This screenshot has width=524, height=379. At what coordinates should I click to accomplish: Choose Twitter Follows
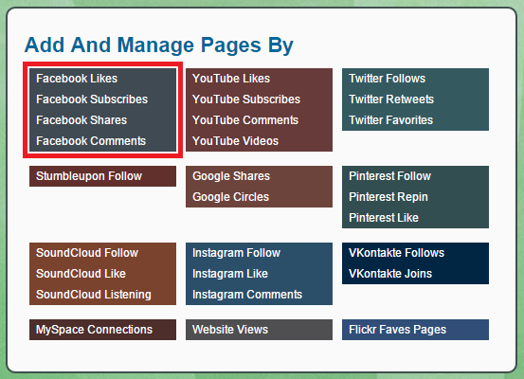(387, 79)
